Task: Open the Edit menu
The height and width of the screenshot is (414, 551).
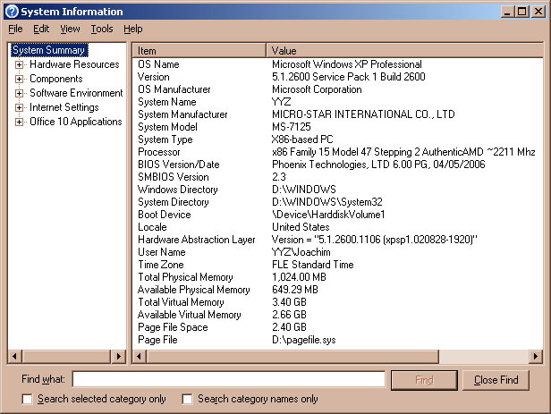Action: point(41,29)
